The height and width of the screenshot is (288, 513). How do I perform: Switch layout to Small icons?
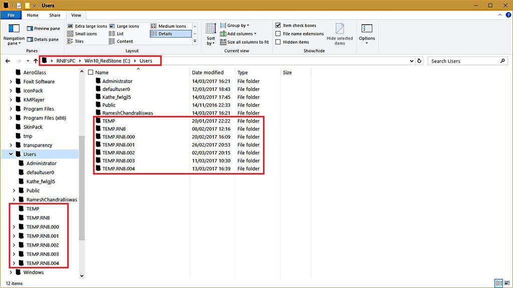tap(82, 33)
